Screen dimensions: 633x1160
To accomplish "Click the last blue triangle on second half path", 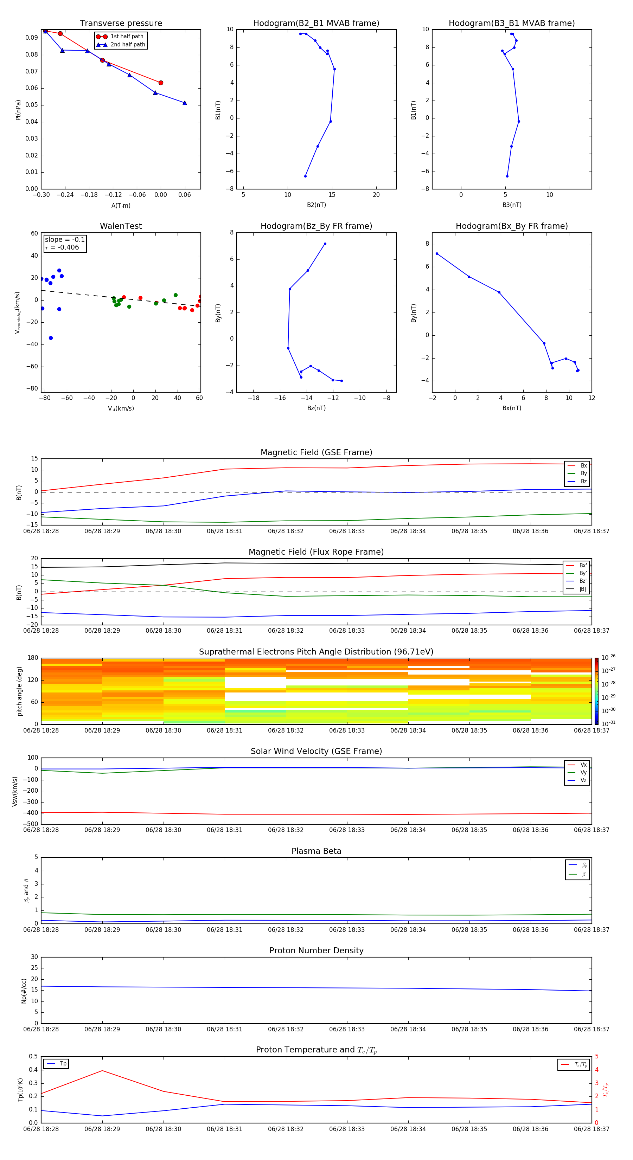I will (x=185, y=103).
